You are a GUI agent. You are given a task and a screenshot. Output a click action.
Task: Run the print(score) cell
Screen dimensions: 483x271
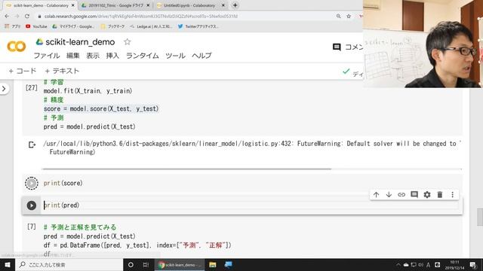tap(32, 183)
